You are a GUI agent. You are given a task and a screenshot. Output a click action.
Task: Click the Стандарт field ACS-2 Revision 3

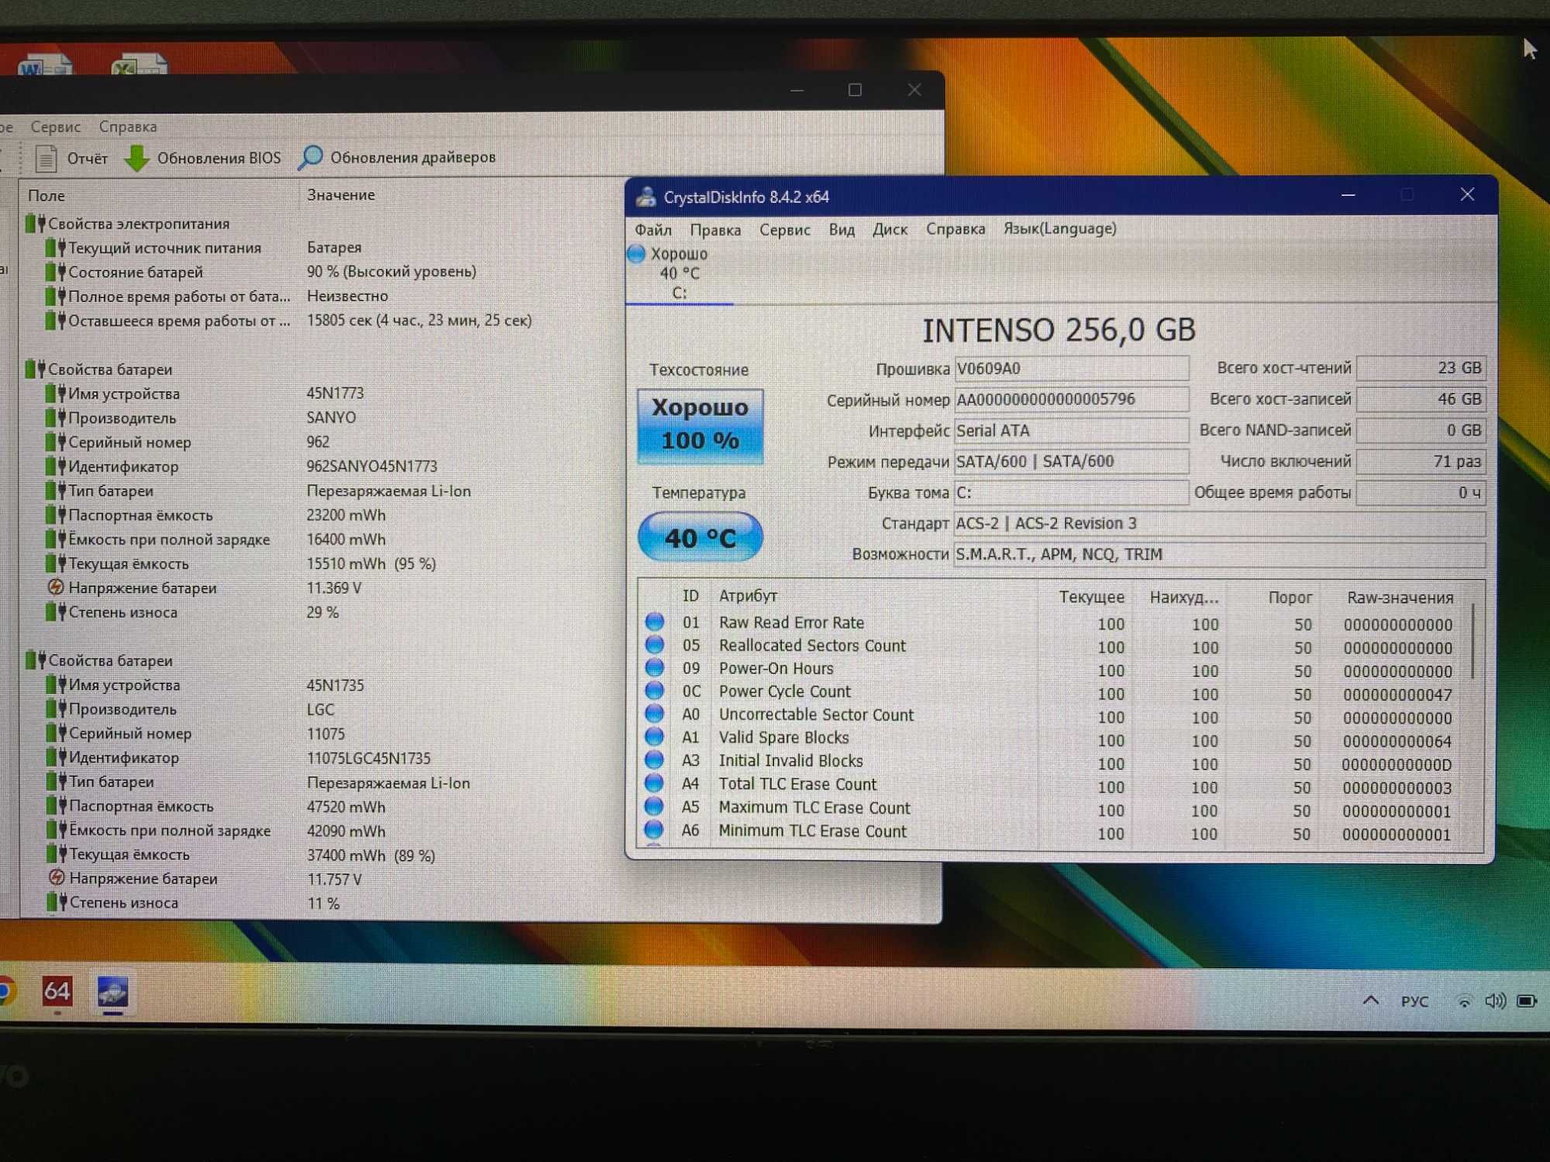(1220, 524)
